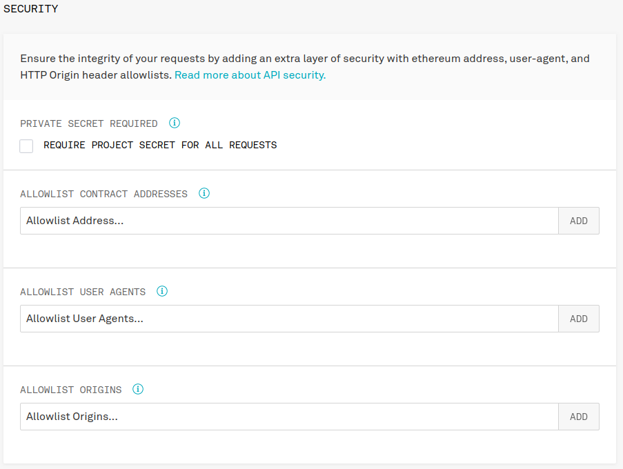623x469 pixels.
Task: Show info for Allowlist Contract Addresses
Action: coord(204,193)
